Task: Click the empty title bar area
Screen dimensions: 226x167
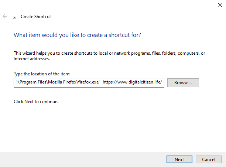Action: [x=111, y=5]
